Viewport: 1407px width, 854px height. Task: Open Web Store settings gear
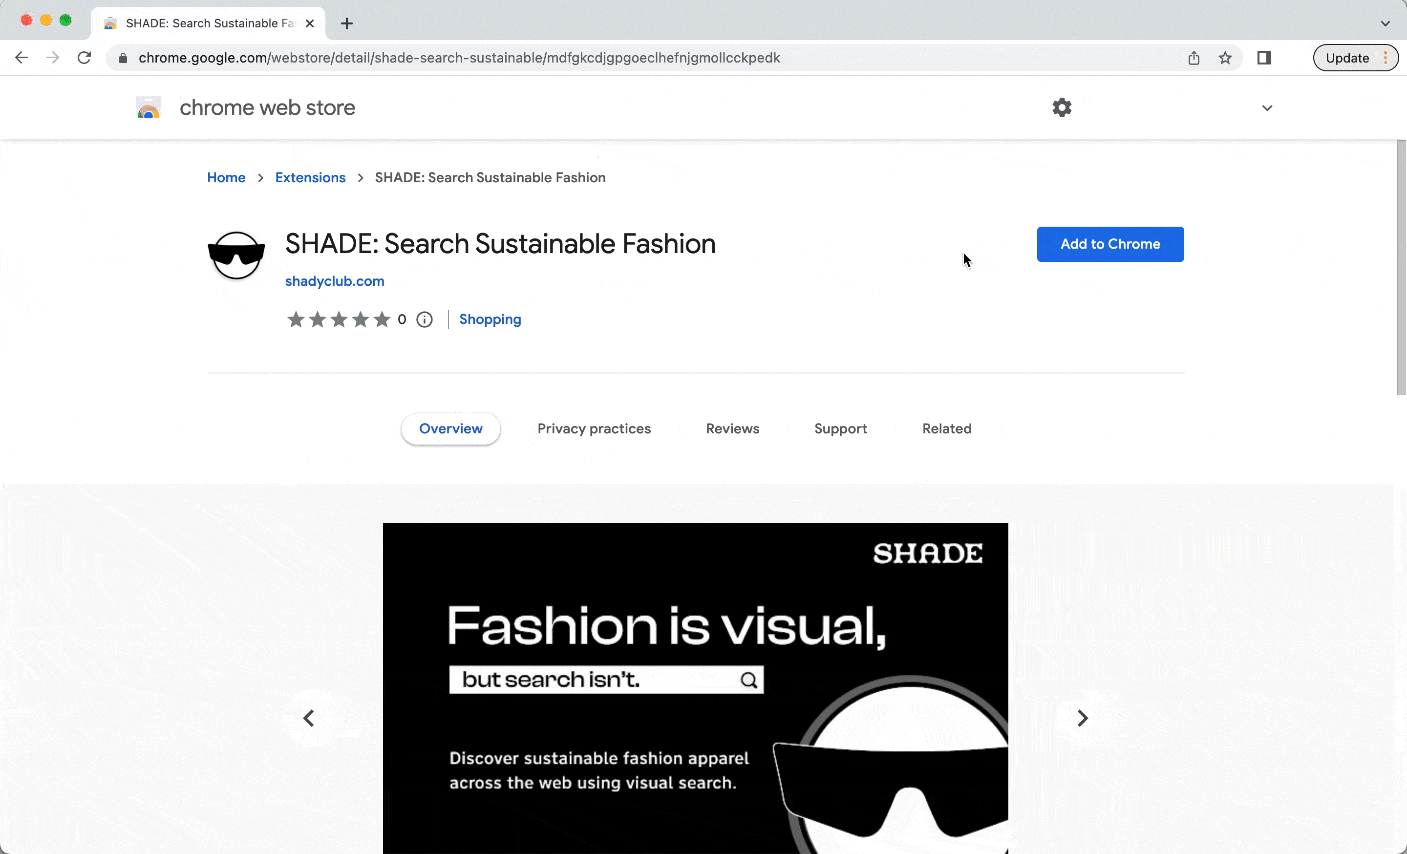1062,107
